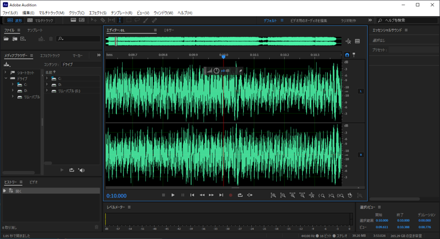
Task: Collapse the ドライブ tree node
Action: 5,79
